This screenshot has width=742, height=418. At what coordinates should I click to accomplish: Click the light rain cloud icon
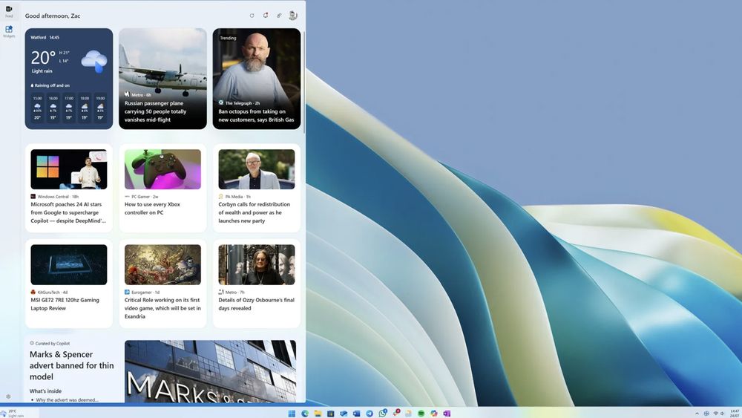click(x=94, y=61)
